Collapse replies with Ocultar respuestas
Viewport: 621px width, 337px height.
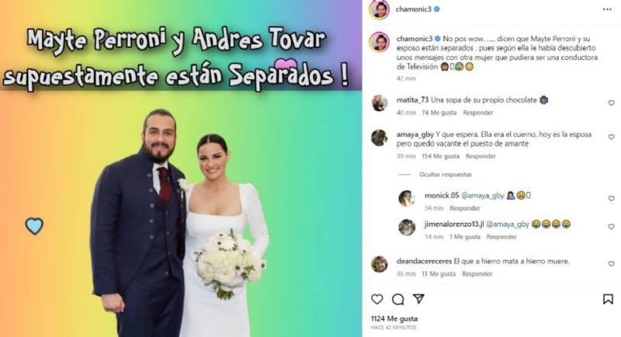(x=446, y=175)
